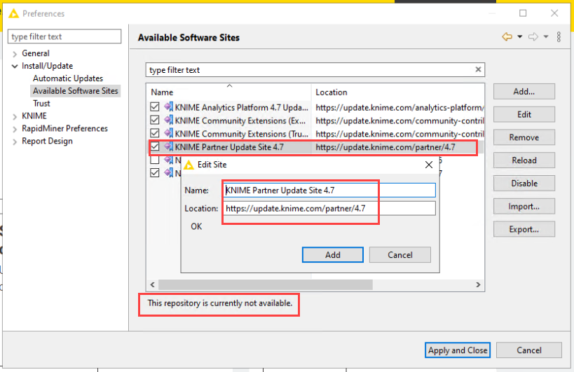574x372 pixels.
Task: Click the Disable button
Action: click(524, 184)
